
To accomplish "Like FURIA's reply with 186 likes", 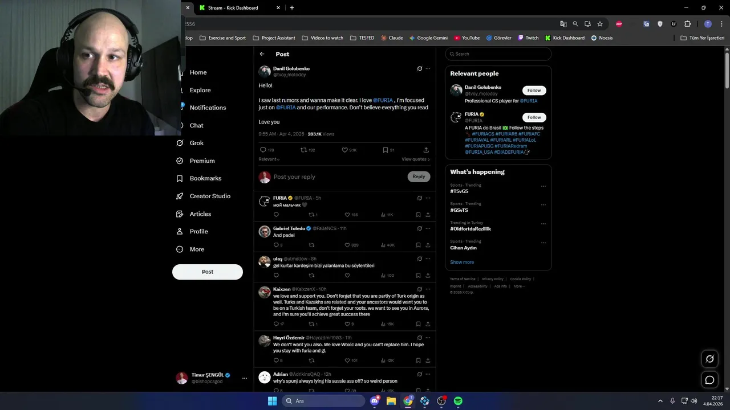I will pos(347,215).
